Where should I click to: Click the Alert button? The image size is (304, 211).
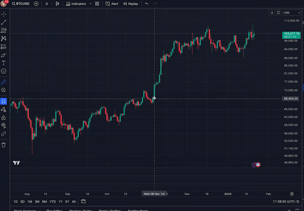[112, 4]
